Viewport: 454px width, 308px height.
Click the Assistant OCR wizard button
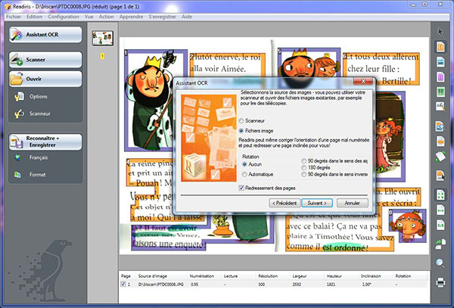[44, 35]
